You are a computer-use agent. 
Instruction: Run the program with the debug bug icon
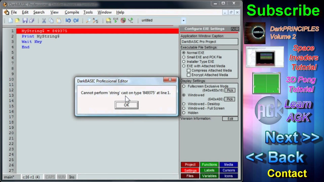pos(123,20)
